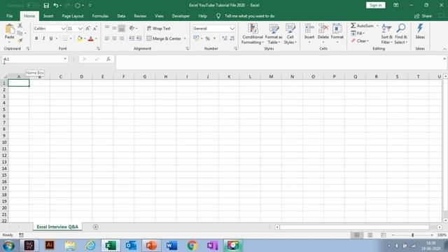Click the Format Painter brush icon
Viewport: 448px width, 252px height.
pyautogui.click(x=20, y=41)
